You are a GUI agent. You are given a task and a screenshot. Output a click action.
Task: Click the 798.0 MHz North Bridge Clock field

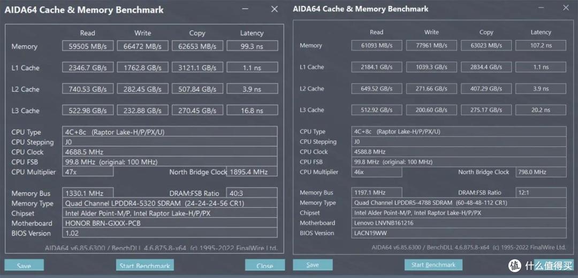541,172
